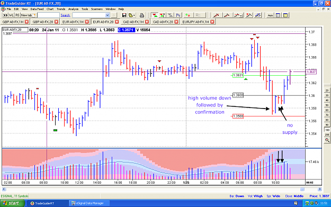This screenshot has width=331, height=207.
Task: Click the system tray clock showing 11:51
Action: coord(324,203)
